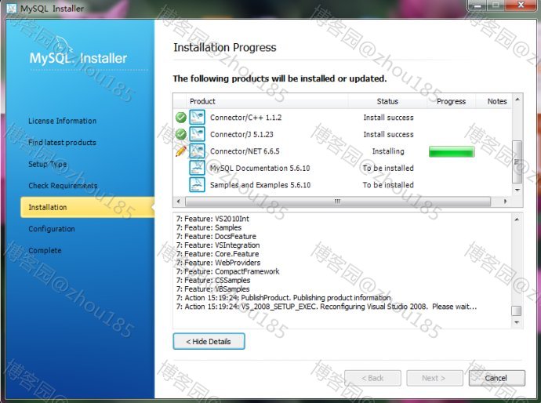541x403 pixels.
Task: Click the MySQL Installer dolphin logo
Action: [64, 45]
